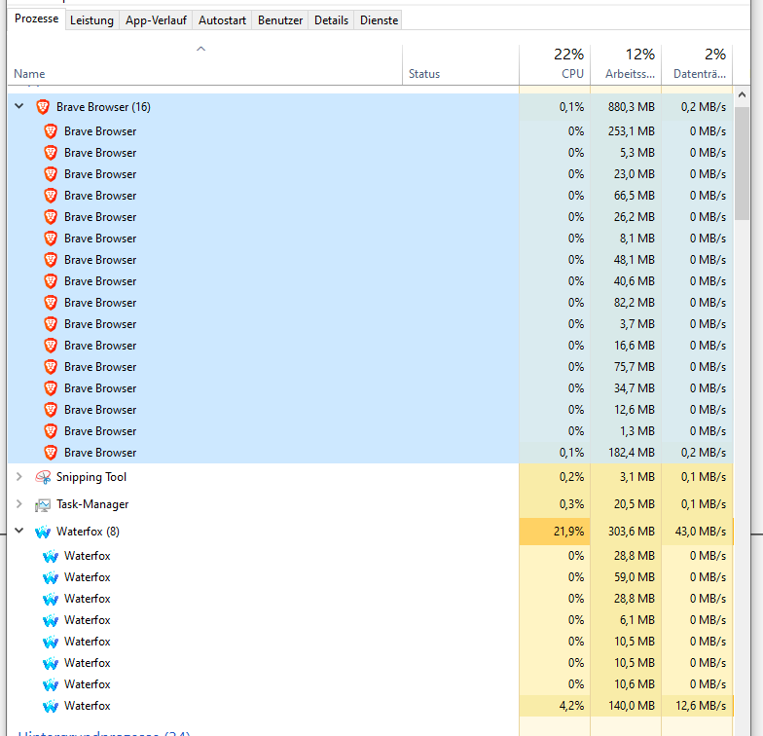This screenshot has width=763, height=736.
Task: Click Brave icon of the 23,0 MB process
Action: [x=51, y=174]
